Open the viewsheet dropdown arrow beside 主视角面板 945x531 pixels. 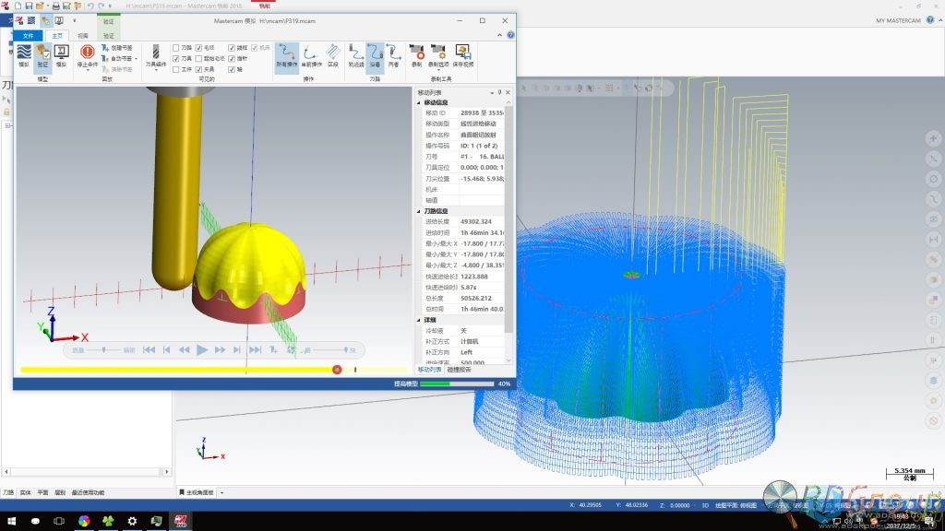pyautogui.click(x=221, y=492)
